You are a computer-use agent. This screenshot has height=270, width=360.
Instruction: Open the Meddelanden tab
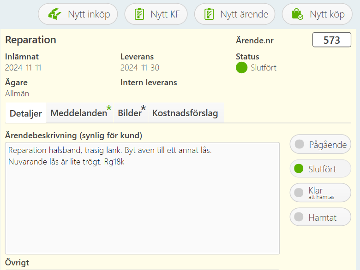tap(80, 113)
